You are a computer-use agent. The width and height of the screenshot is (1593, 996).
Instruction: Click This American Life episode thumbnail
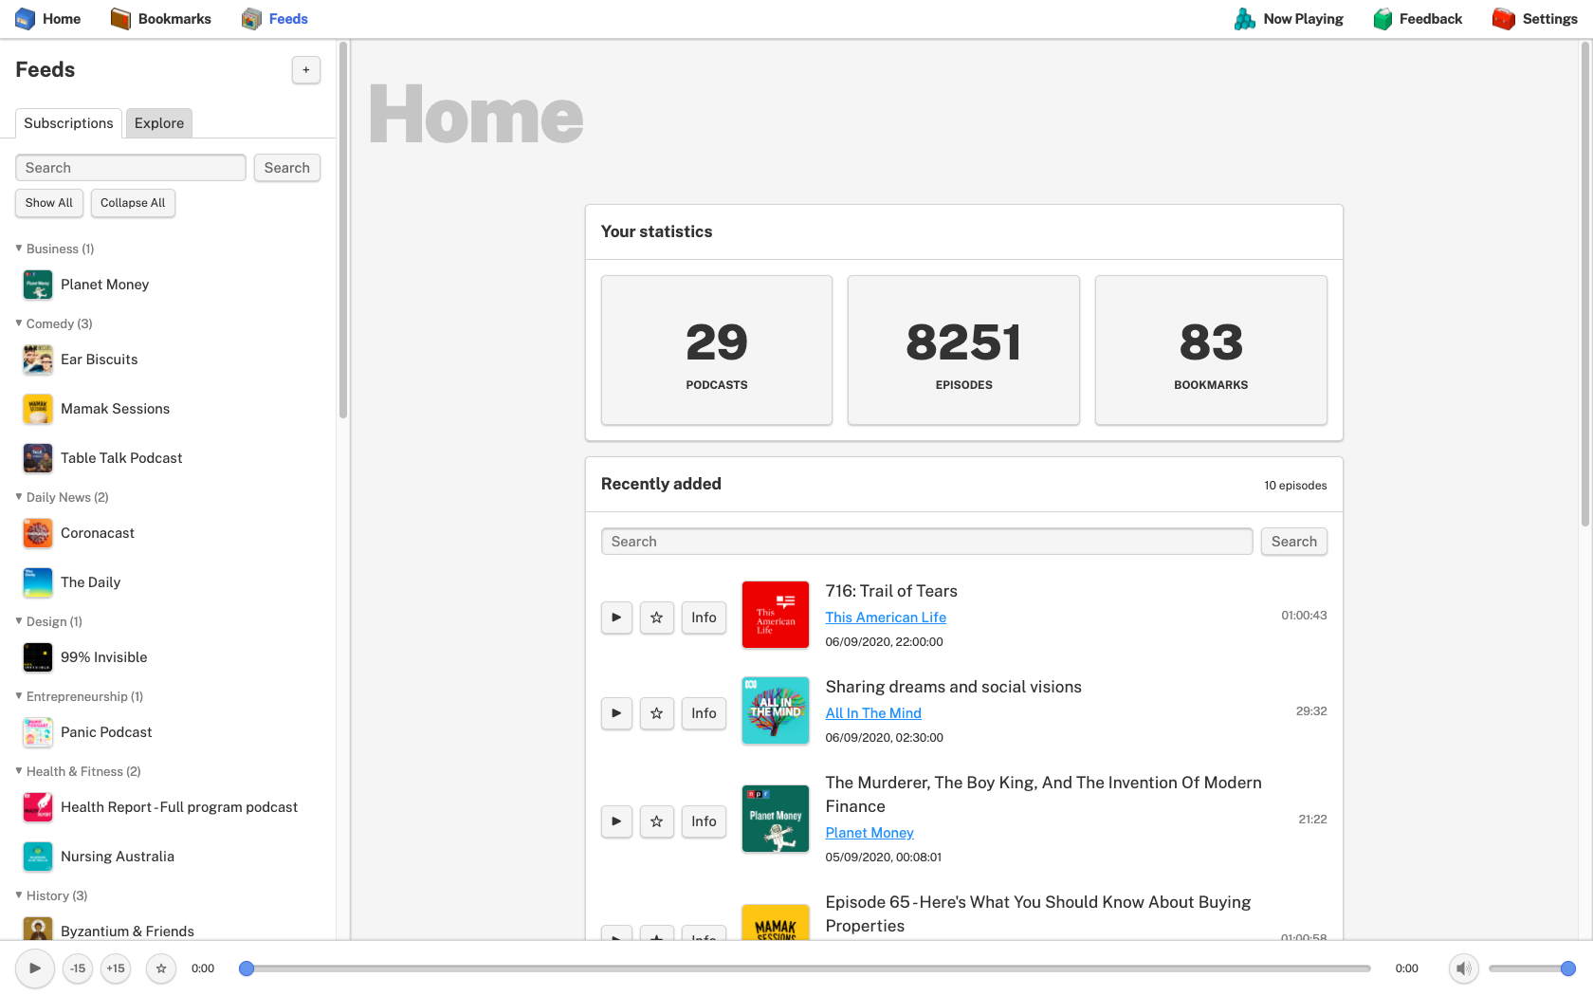776,615
